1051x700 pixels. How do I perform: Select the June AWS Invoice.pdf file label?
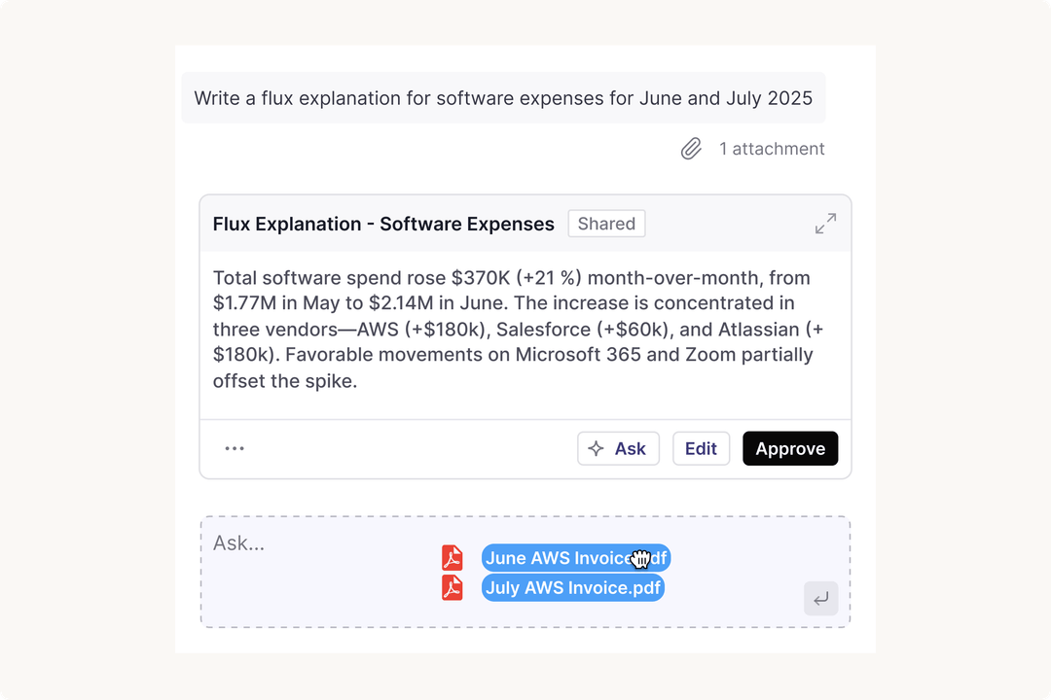click(x=576, y=558)
